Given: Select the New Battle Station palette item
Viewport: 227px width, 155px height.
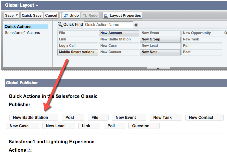Looking at the screenshot, I should pyautogui.click(x=119, y=39).
